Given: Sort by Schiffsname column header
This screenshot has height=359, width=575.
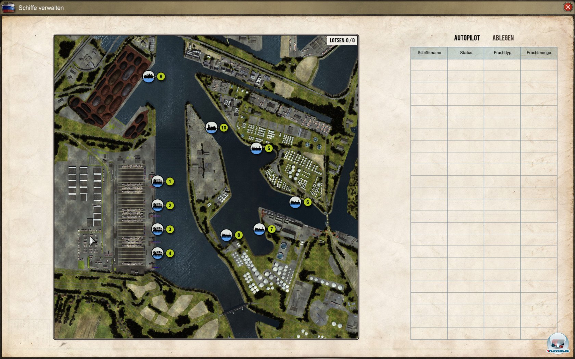Looking at the screenshot, I should coord(429,53).
